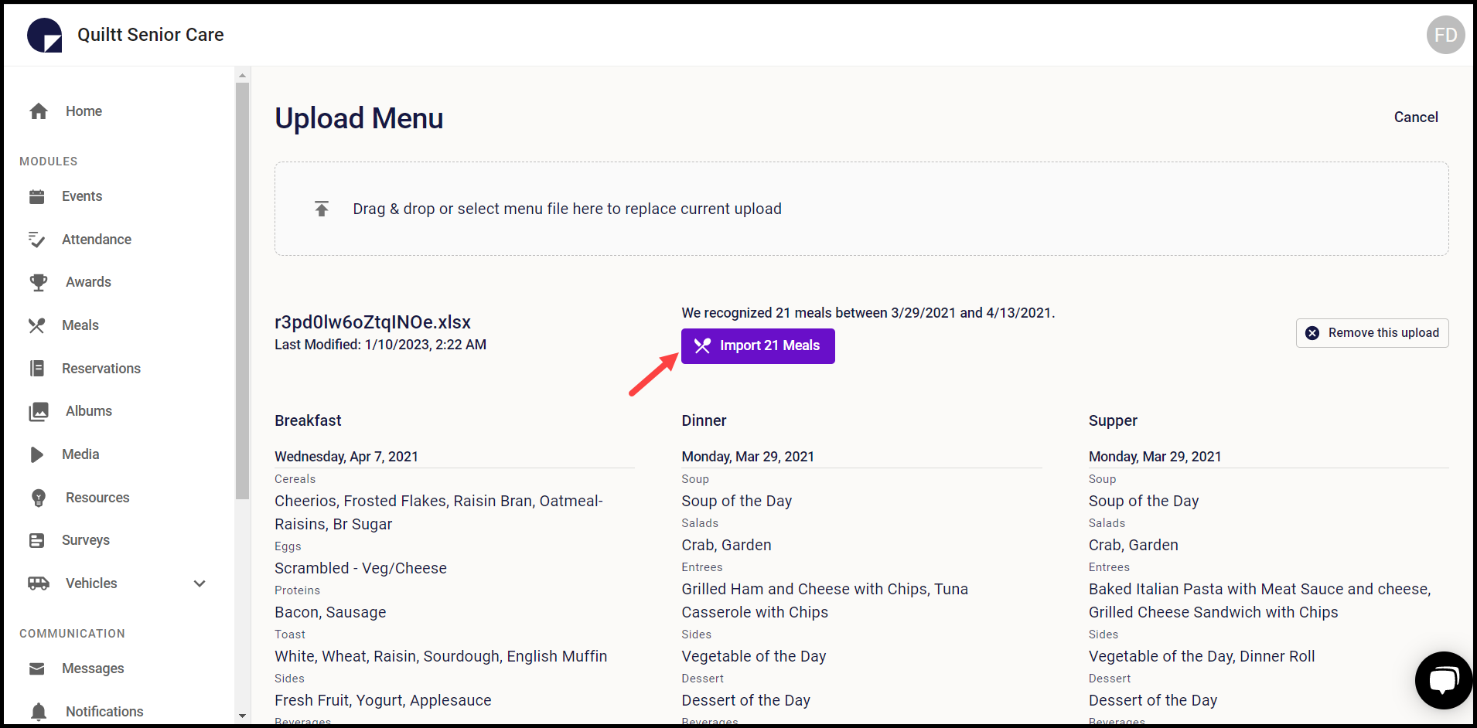
Task: Click the Notifications bell icon
Action: click(39, 711)
